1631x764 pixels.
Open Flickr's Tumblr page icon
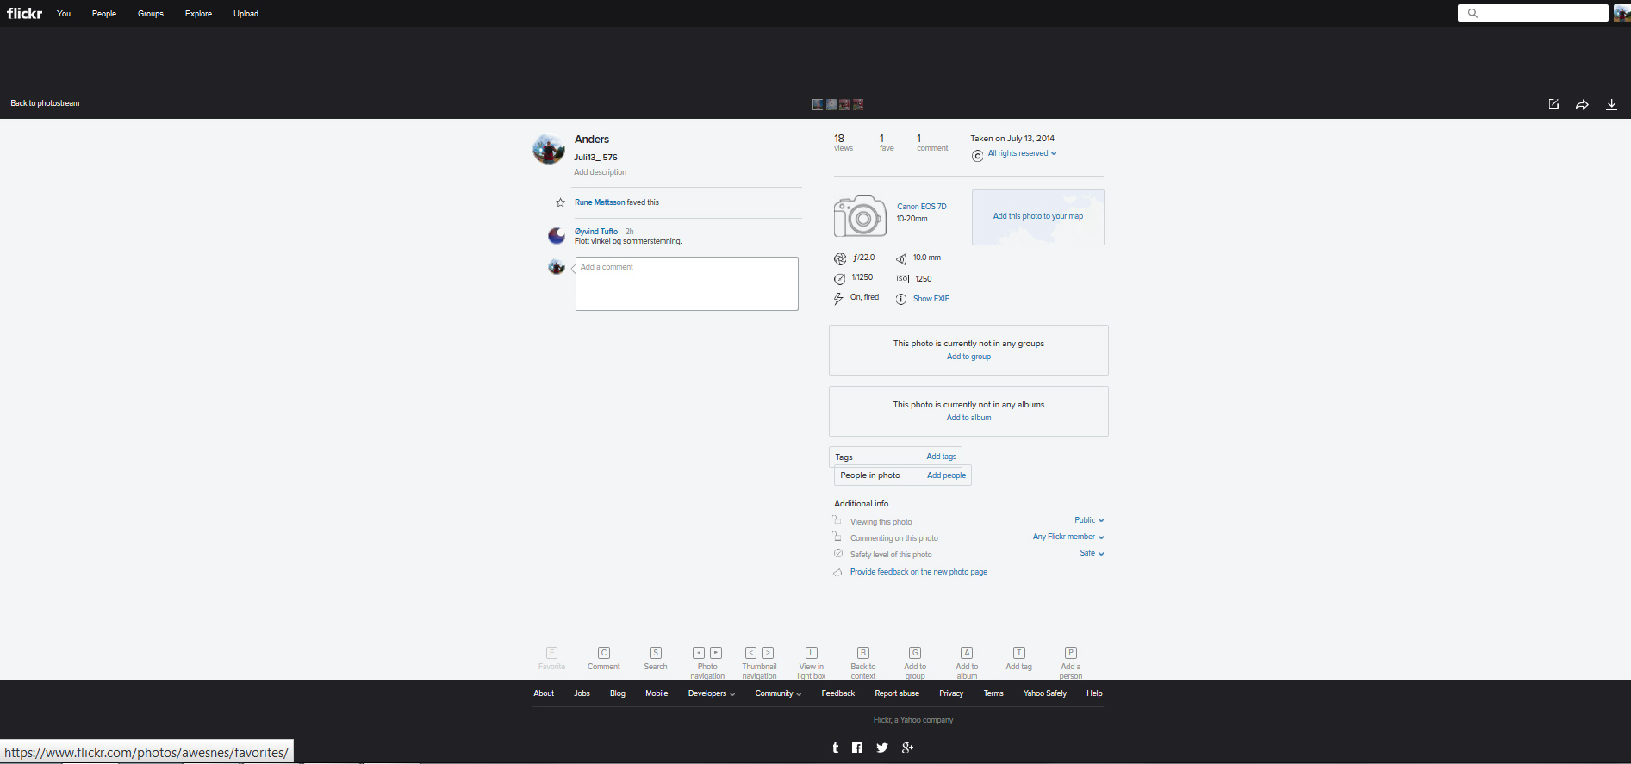(835, 748)
